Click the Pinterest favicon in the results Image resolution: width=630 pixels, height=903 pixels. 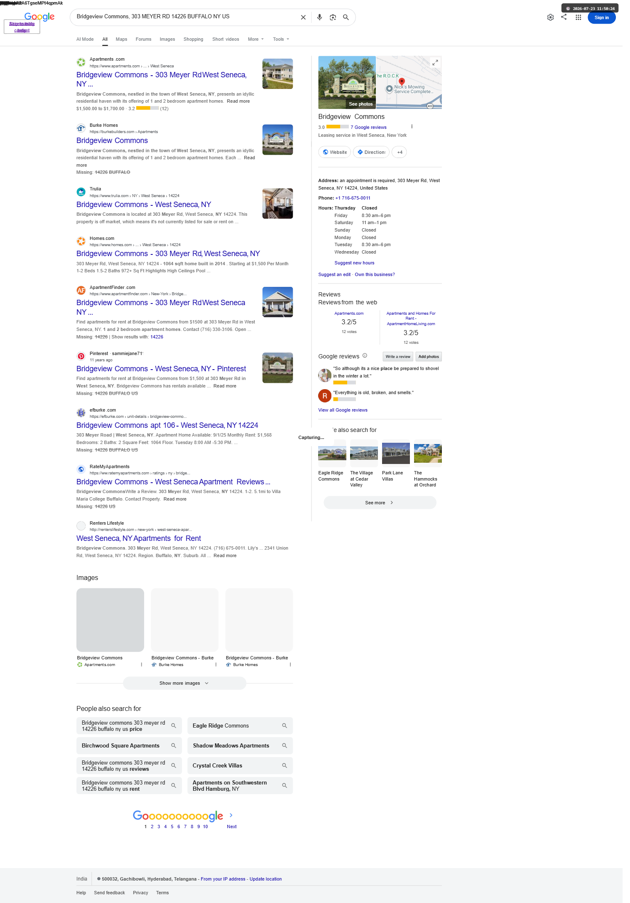point(81,356)
